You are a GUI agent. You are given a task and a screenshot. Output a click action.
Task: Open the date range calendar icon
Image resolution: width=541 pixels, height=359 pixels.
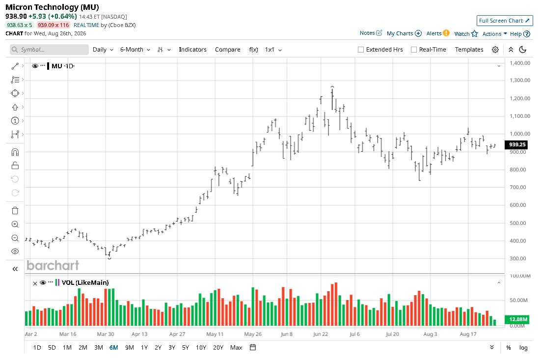tap(253, 347)
